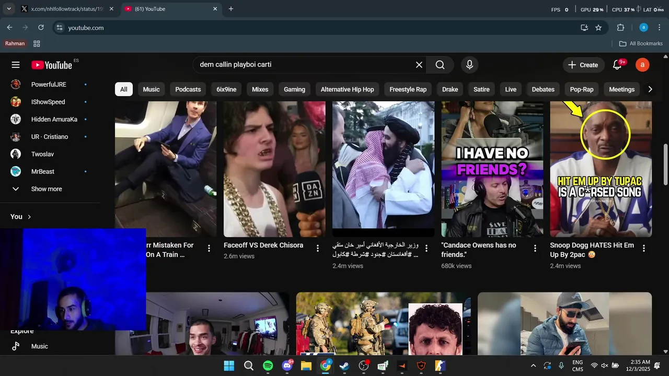
Task: Open the browser extensions puzzle icon
Action: point(621,28)
